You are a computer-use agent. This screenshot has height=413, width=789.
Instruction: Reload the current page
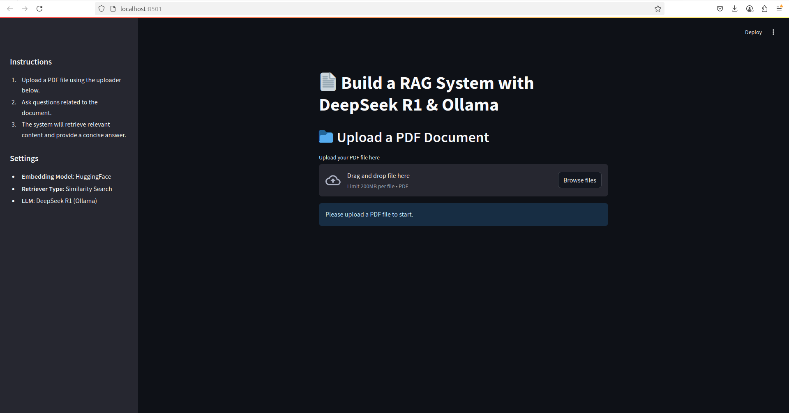(39, 9)
